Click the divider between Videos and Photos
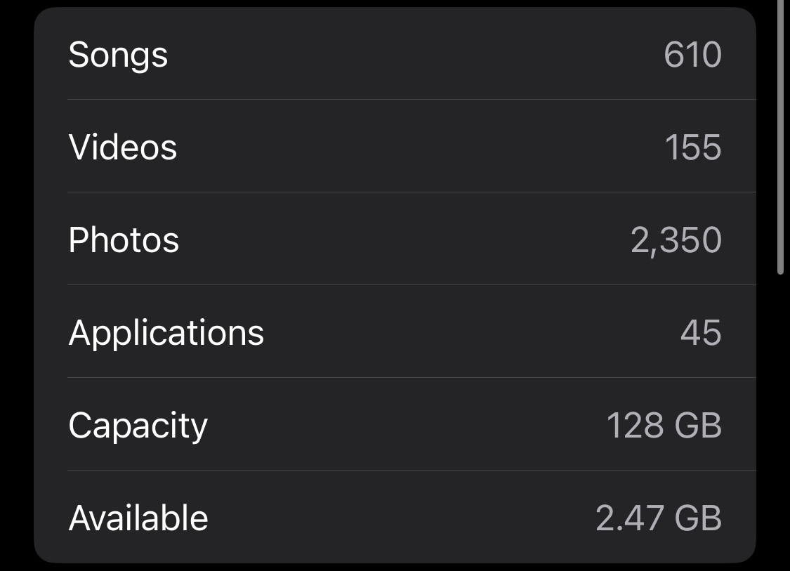This screenshot has width=790, height=571. [x=412, y=192]
